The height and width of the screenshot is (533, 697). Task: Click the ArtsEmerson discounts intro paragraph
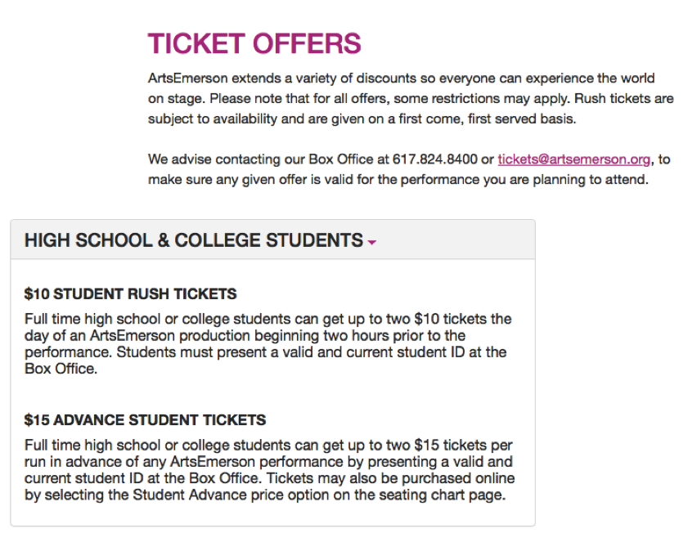point(411,98)
